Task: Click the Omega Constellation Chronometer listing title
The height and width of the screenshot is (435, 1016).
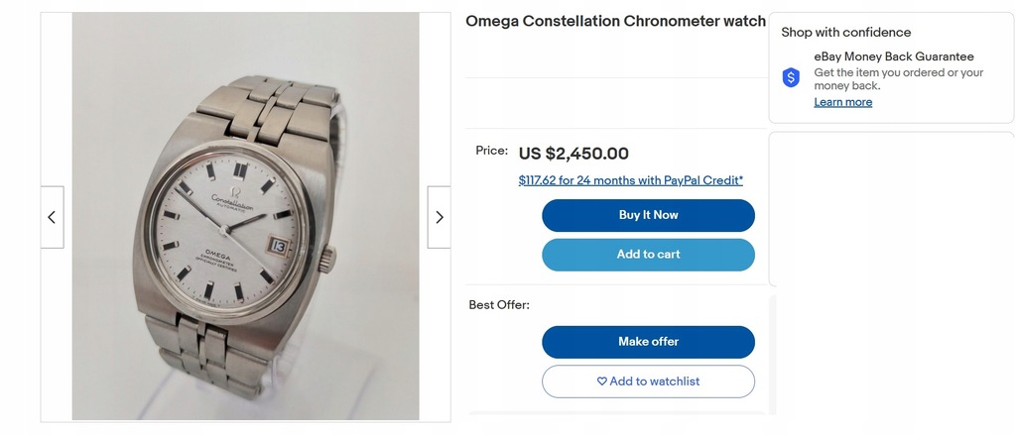Action: [x=615, y=22]
